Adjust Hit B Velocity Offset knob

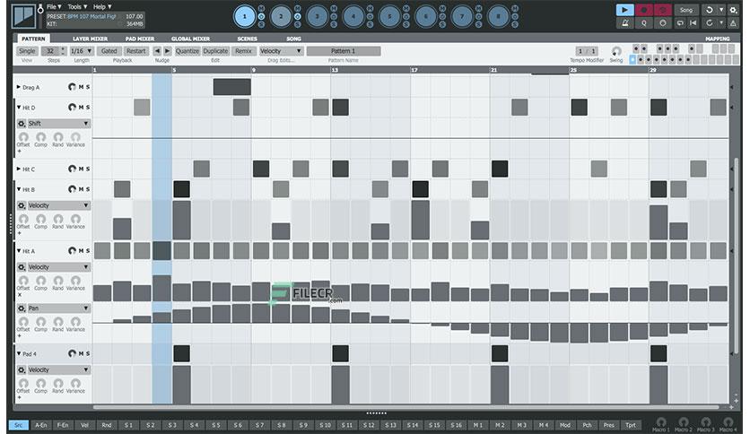(23, 220)
